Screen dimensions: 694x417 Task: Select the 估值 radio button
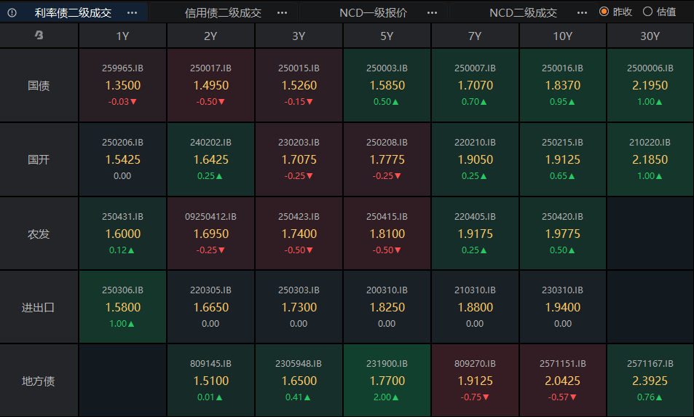pos(647,12)
